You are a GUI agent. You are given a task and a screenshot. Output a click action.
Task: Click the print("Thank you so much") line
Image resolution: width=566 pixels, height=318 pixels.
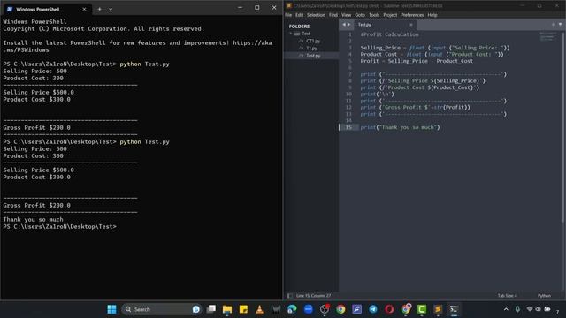[400, 127]
